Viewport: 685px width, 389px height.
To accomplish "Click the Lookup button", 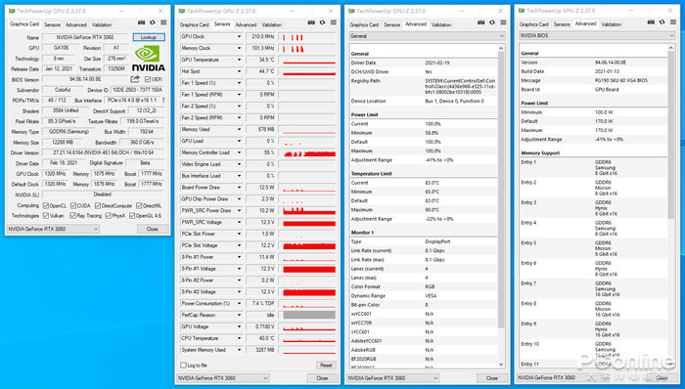I will pos(149,37).
